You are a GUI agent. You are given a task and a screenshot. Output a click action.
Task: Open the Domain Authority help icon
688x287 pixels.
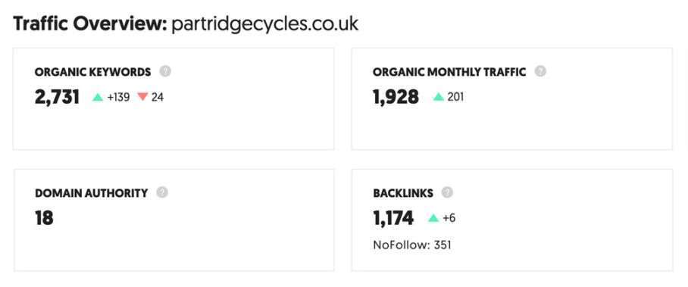coord(162,192)
